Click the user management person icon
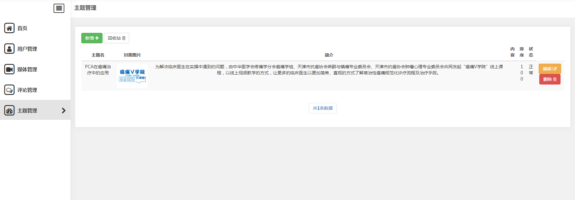 point(10,49)
